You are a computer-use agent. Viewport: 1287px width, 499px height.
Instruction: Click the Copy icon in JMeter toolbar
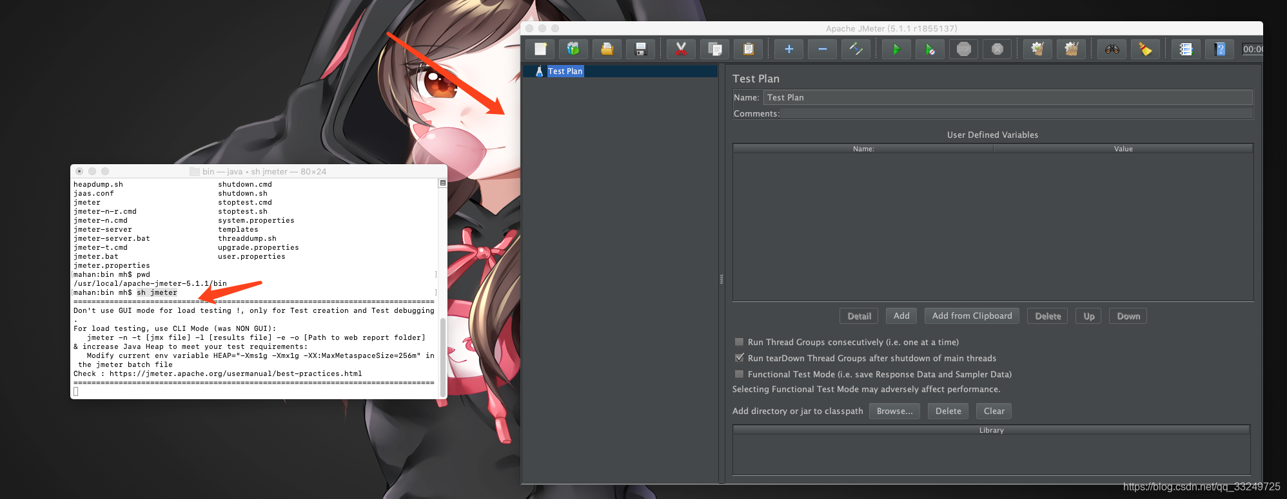coord(714,49)
